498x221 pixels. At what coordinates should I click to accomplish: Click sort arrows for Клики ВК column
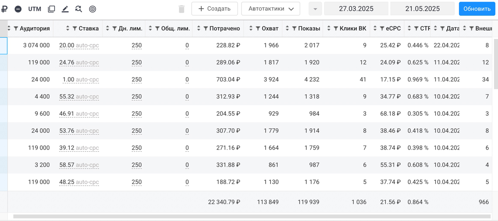pyautogui.click(x=329, y=29)
